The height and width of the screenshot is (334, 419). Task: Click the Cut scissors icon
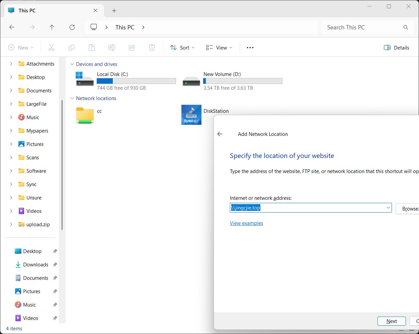[x=52, y=48]
